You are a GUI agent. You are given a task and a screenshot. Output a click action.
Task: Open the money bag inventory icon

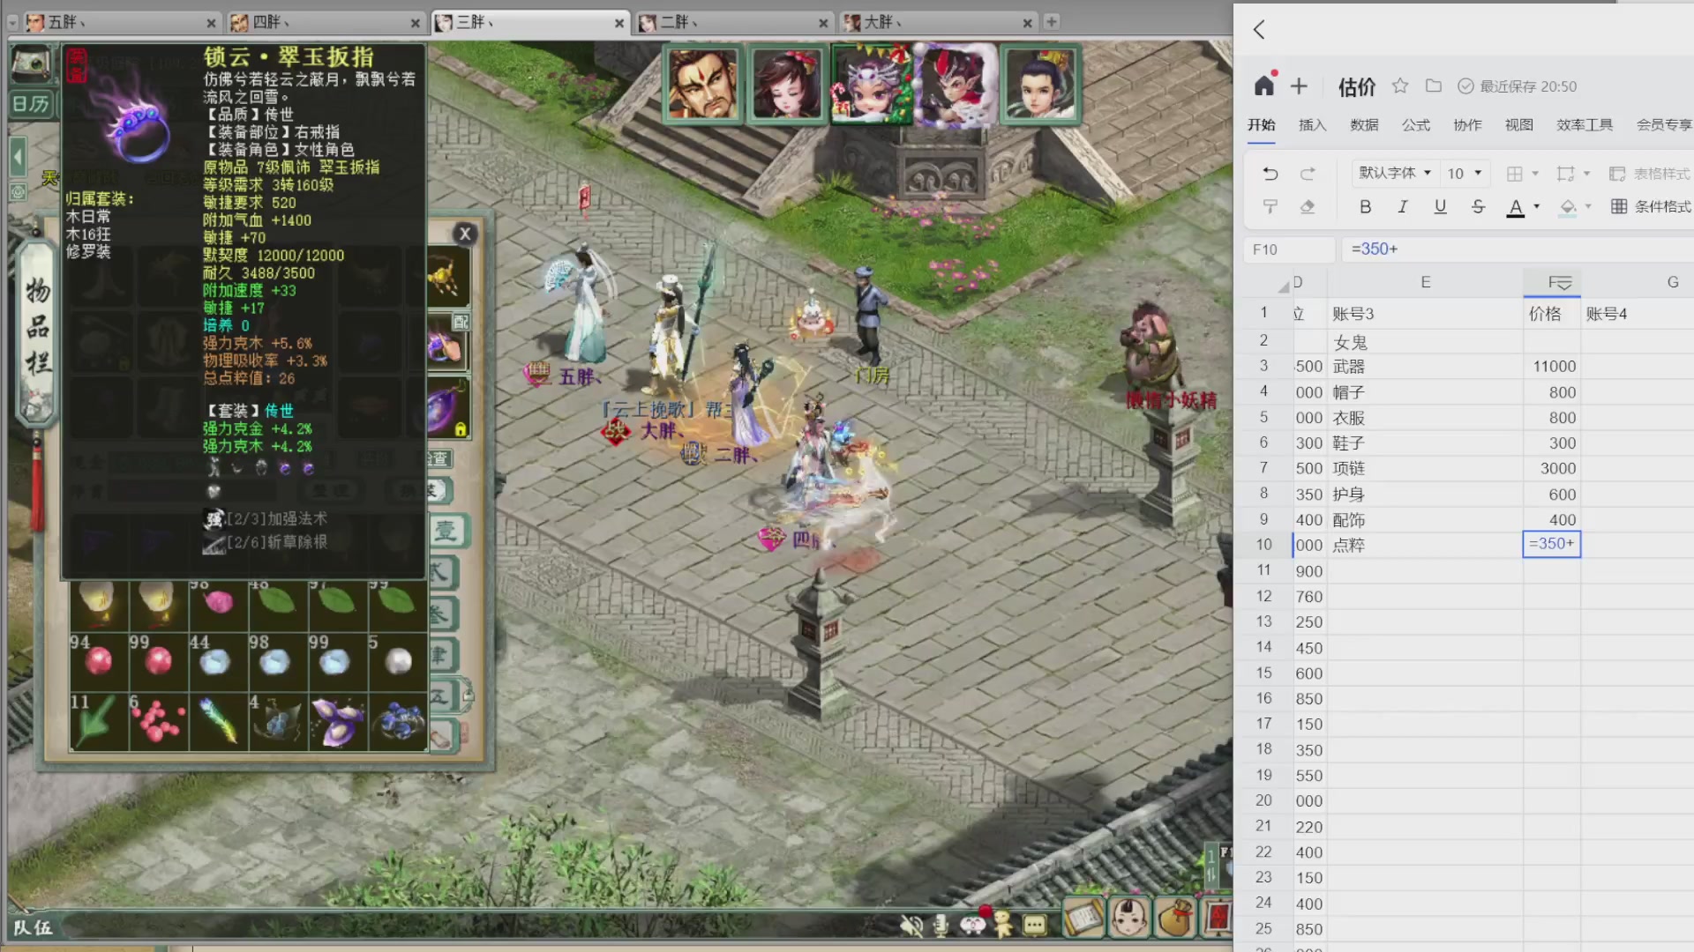pyautogui.click(x=1175, y=919)
